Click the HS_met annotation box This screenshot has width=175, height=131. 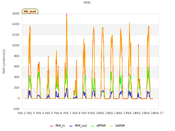[30, 11]
